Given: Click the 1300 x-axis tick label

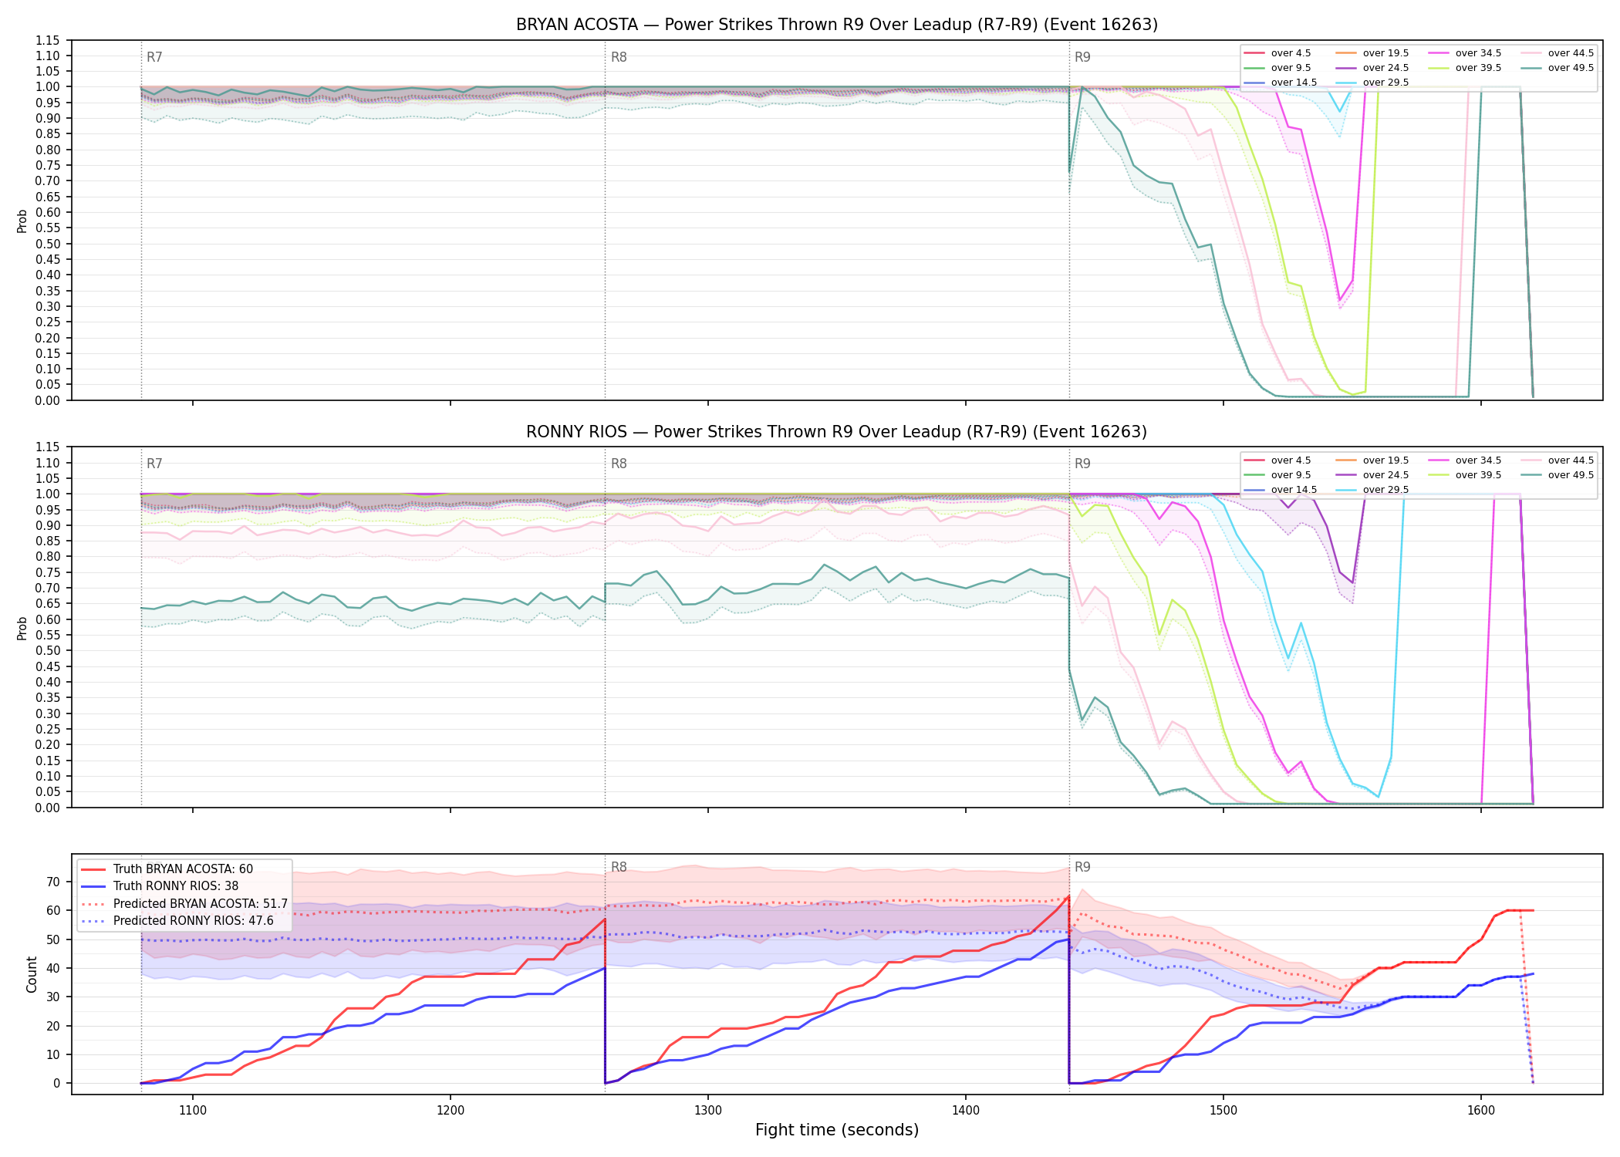Looking at the screenshot, I should click(x=708, y=1111).
